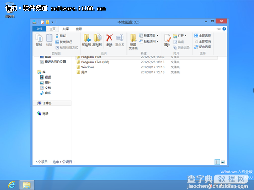Click 全部选择 (Select all)
254x190 pixels.
203,35
